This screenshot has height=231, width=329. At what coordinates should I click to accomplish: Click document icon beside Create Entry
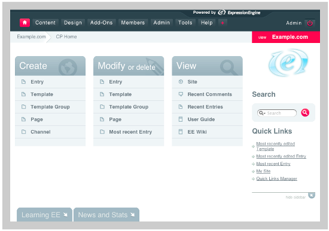click(24, 82)
